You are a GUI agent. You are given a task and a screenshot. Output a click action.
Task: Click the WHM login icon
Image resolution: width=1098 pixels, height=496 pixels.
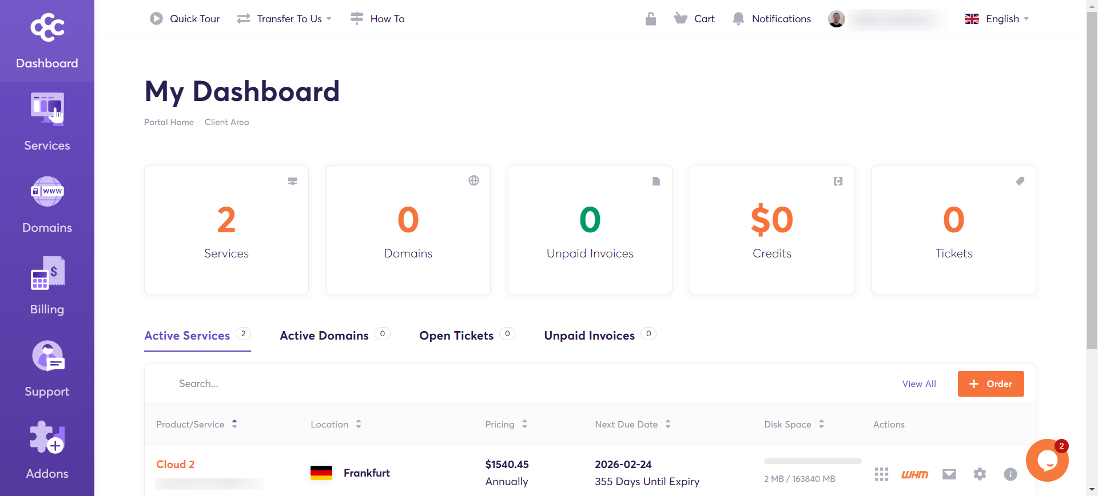pos(914,474)
